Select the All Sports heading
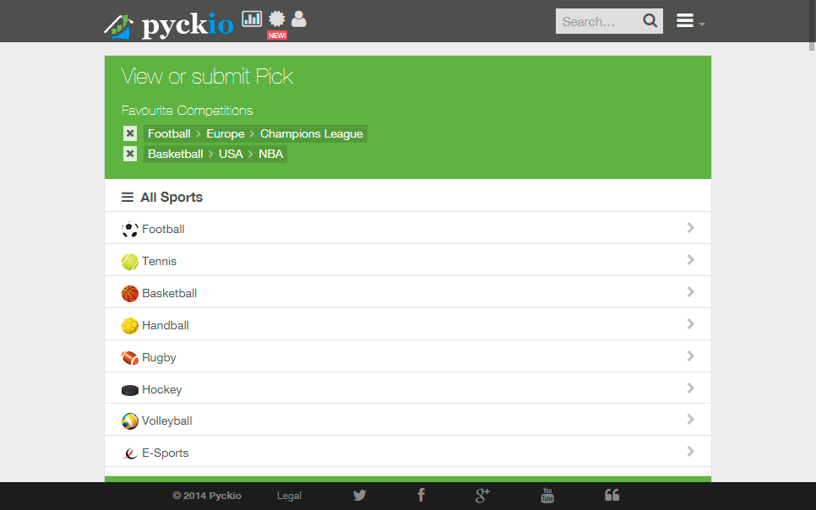Image resolution: width=816 pixels, height=510 pixels. tap(171, 198)
